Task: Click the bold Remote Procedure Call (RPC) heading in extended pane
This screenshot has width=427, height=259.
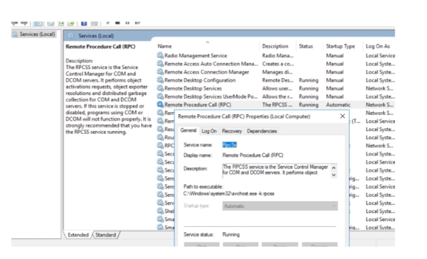Action: 101,47
